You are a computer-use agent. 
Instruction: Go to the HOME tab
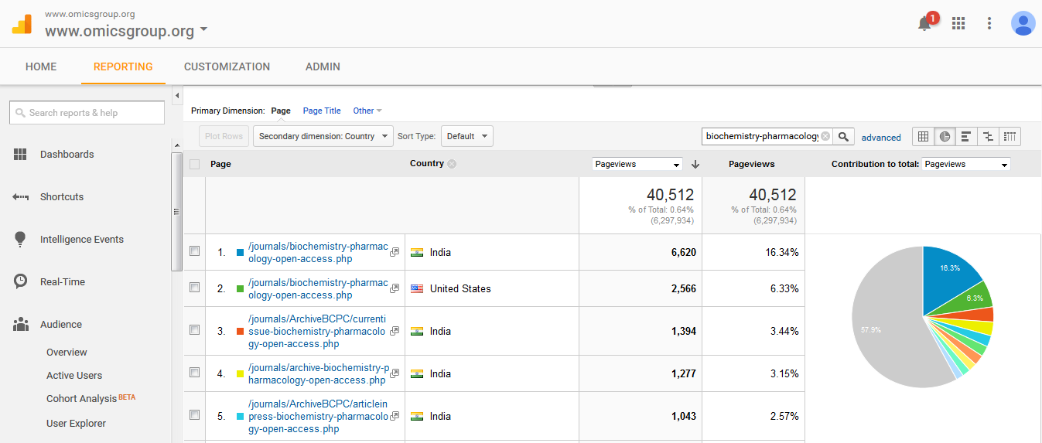click(41, 66)
